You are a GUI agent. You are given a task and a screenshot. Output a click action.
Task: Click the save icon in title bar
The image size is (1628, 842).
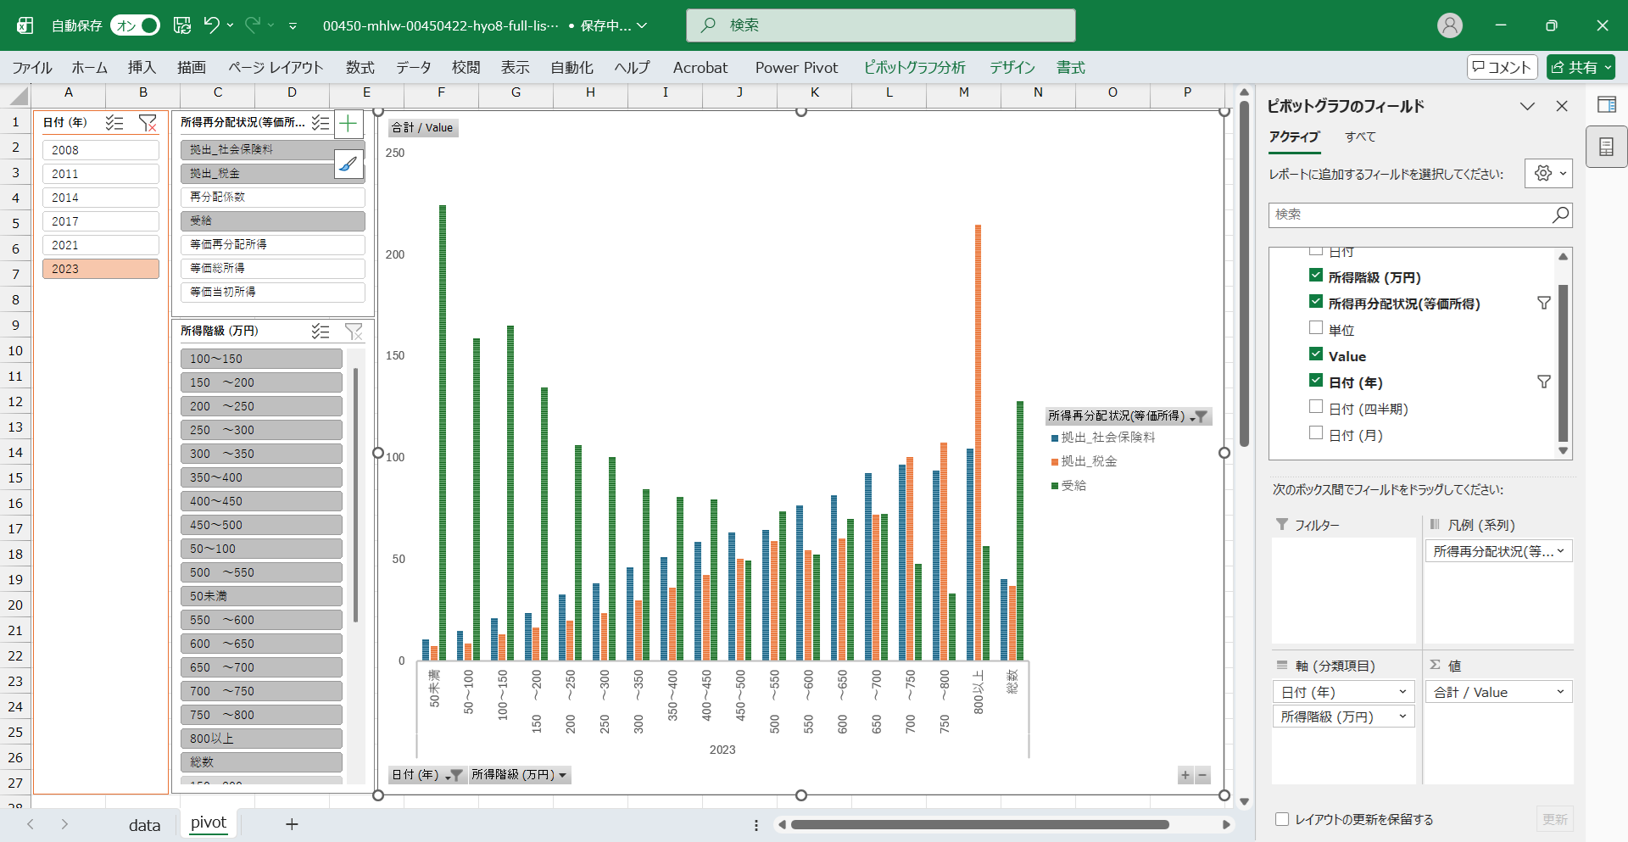pos(182,25)
